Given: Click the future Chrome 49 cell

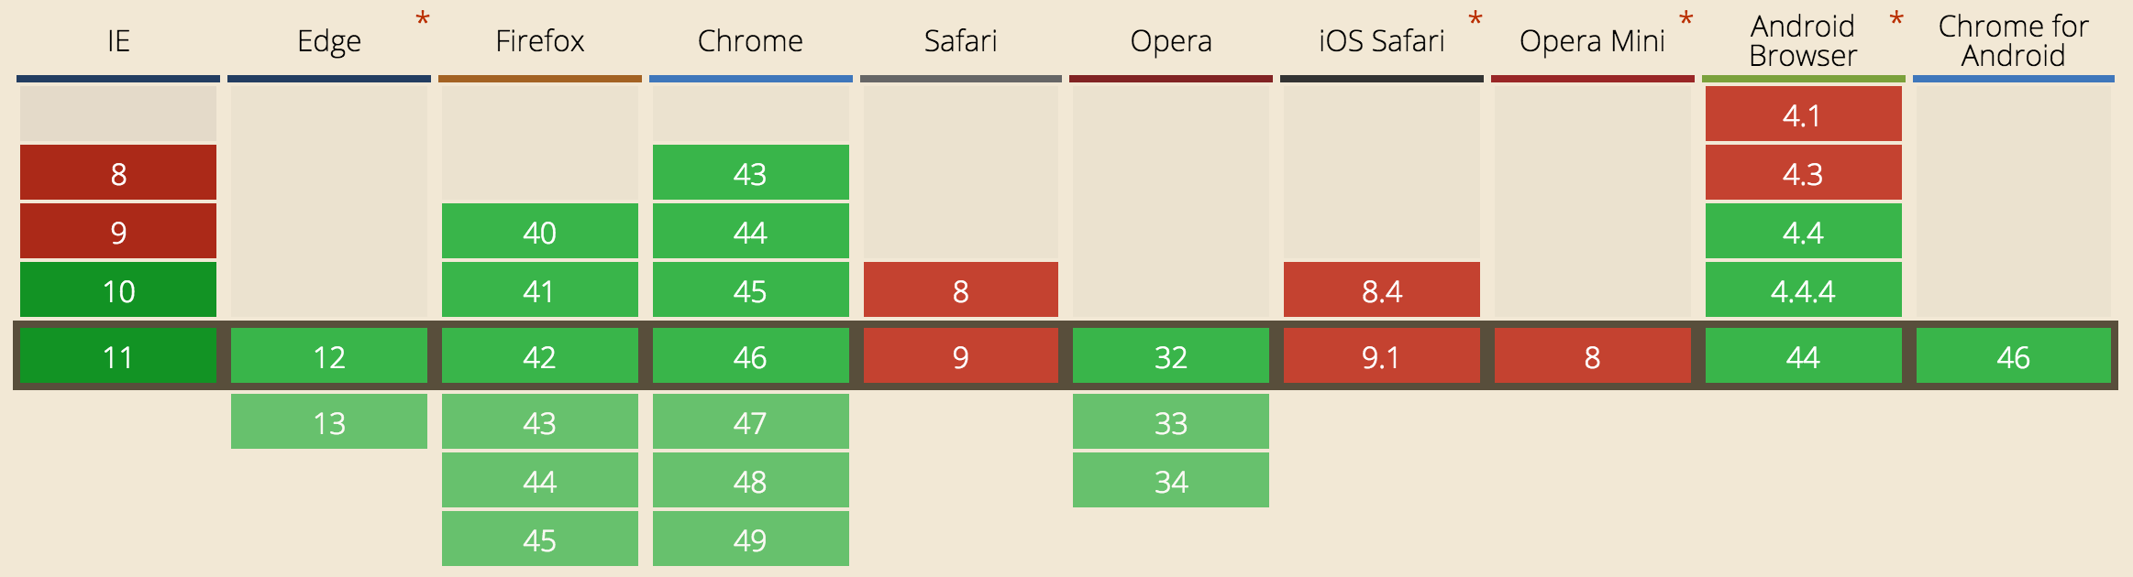Looking at the screenshot, I should tap(751, 539).
